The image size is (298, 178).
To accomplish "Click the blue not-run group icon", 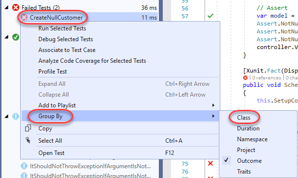I will tap(16, 116).
